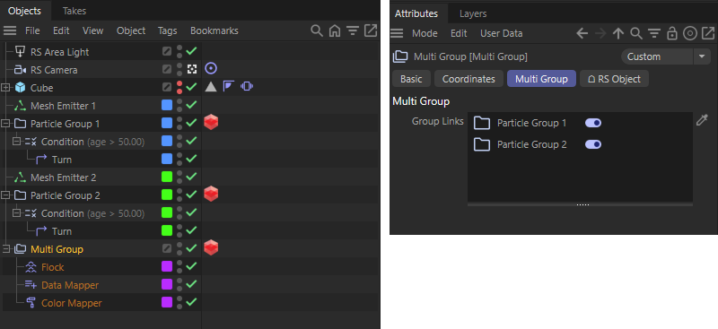This screenshot has width=718, height=329.
Task: Click Data Mapper purple color swatch
Action: click(167, 284)
